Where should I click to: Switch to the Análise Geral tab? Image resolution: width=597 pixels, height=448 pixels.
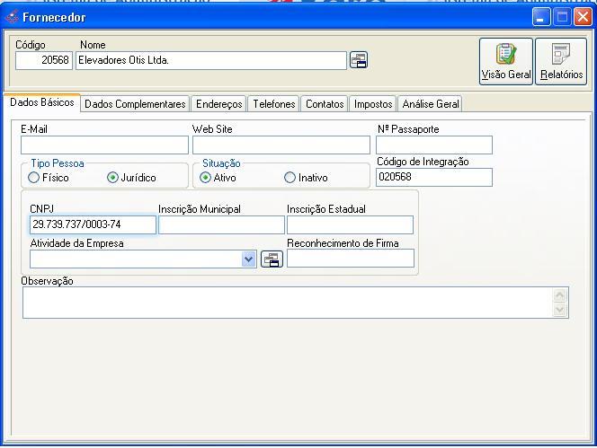click(430, 104)
